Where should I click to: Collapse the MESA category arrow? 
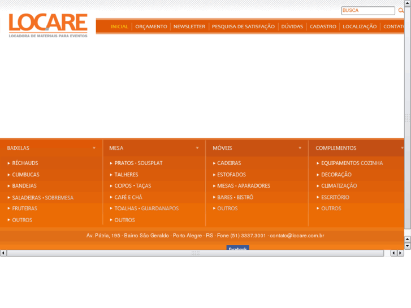(x=197, y=148)
